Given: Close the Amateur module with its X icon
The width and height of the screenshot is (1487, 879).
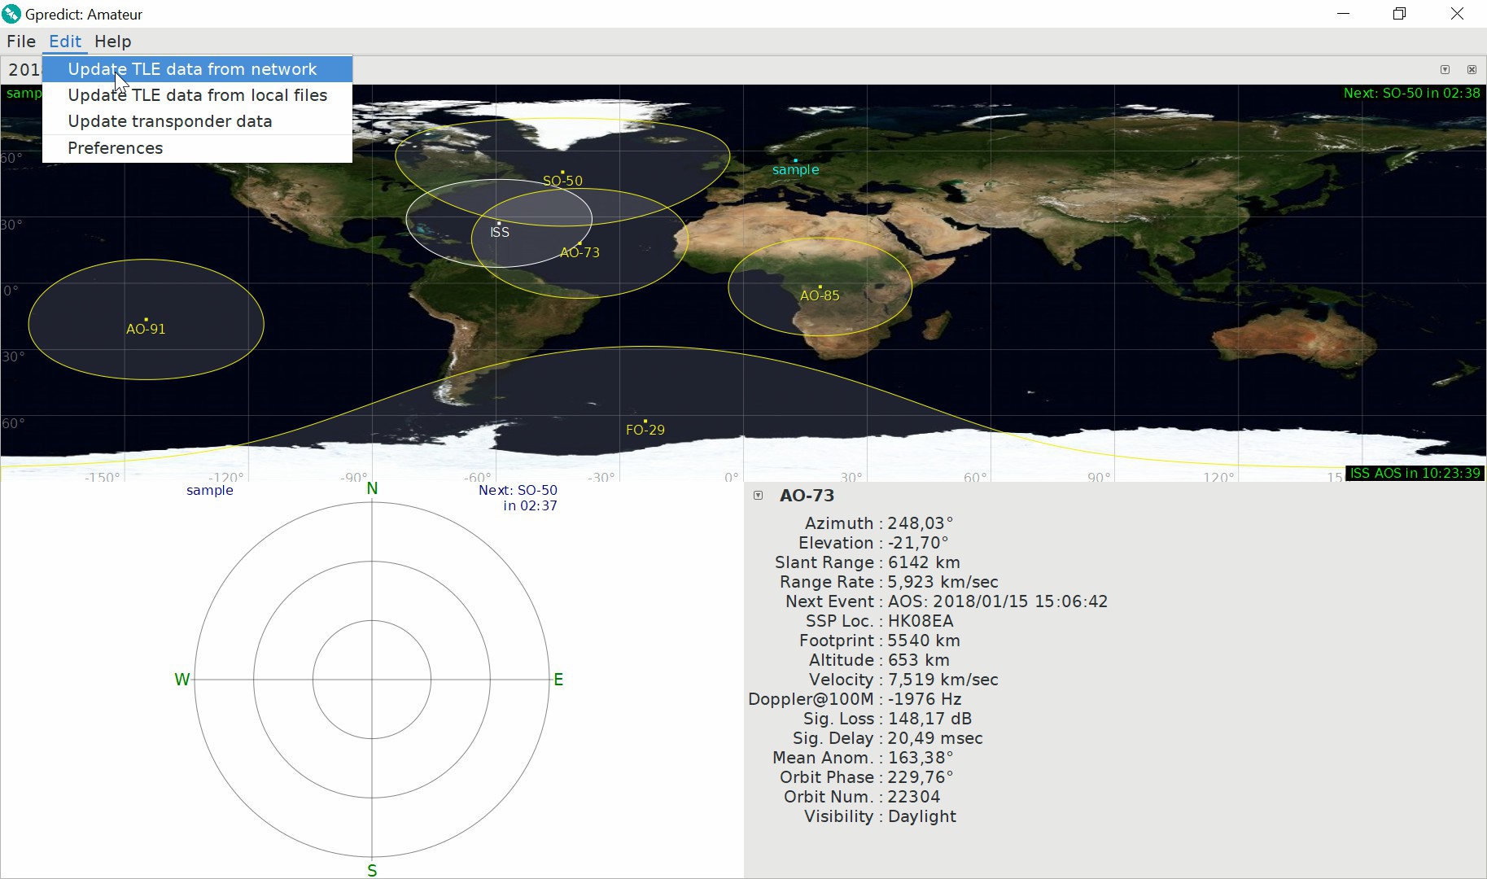Looking at the screenshot, I should [1472, 70].
